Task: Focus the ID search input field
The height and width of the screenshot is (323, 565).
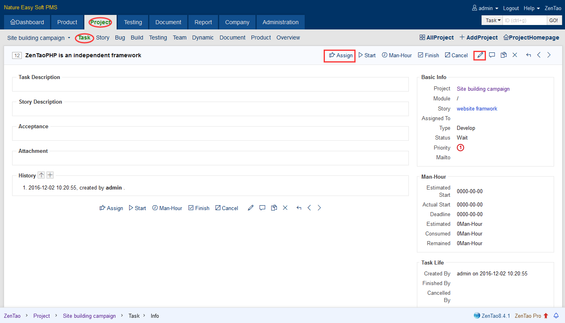Action: 524,20
